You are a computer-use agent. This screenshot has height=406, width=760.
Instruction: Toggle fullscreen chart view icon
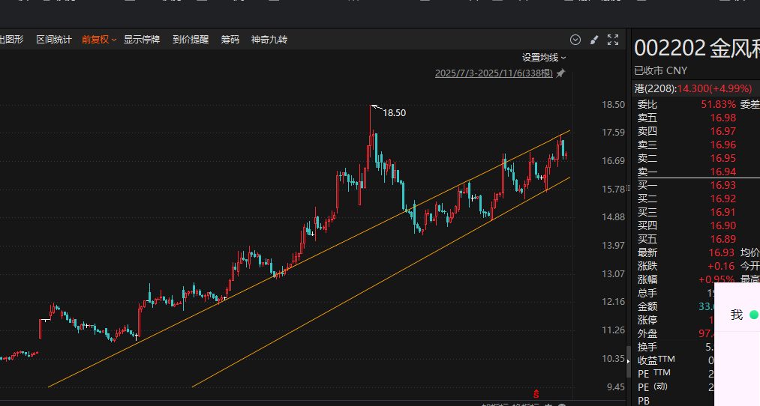[x=613, y=40]
